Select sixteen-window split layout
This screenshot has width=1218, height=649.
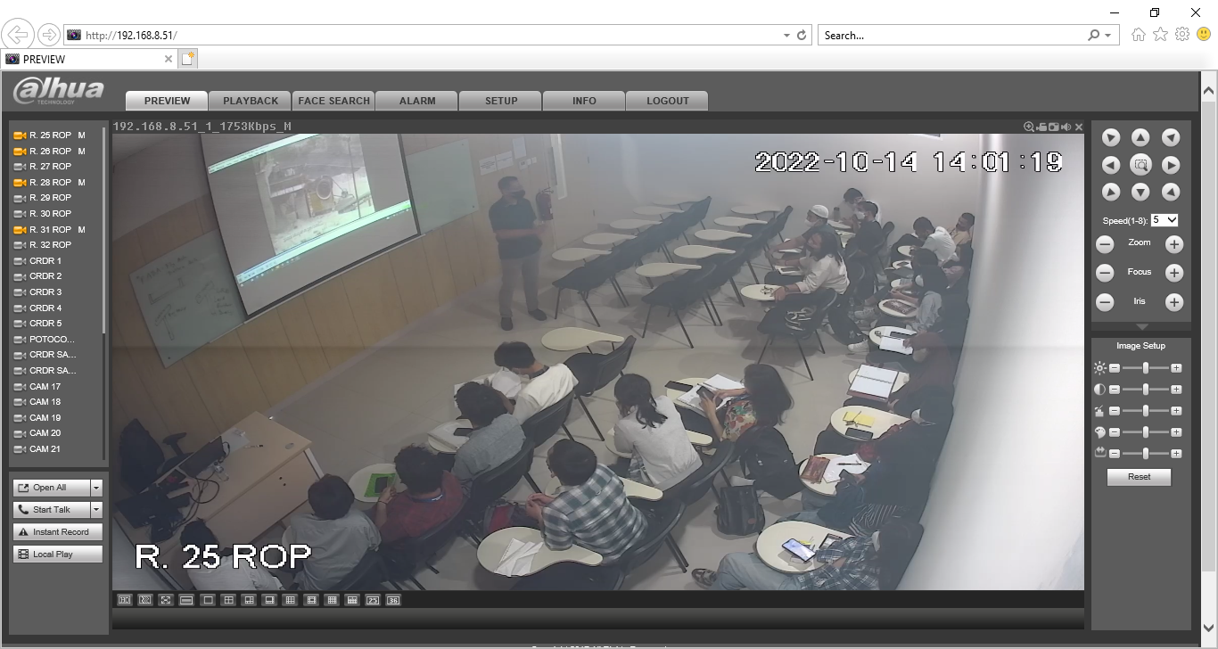[332, 600]
